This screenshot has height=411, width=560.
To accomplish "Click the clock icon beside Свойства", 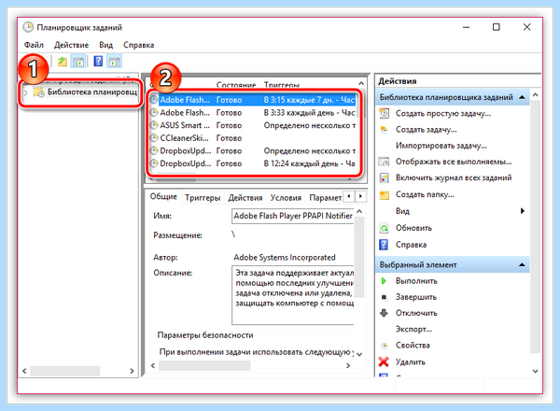I will tap(384, 346).
